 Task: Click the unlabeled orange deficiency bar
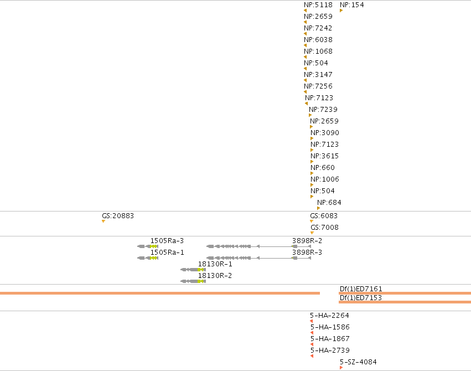pyautogui.click(x=160, y=293)
